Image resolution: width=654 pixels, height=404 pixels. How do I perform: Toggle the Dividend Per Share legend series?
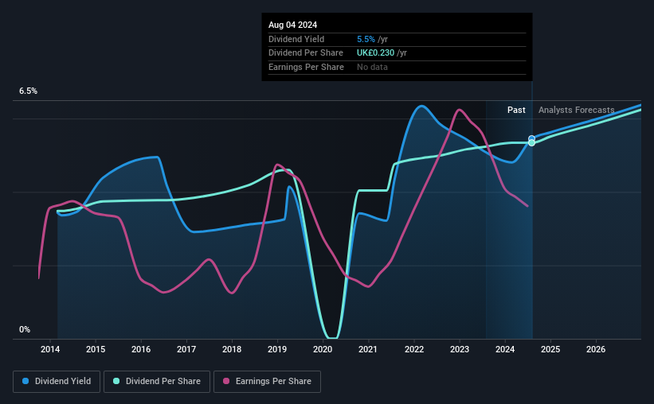(157, 382)
